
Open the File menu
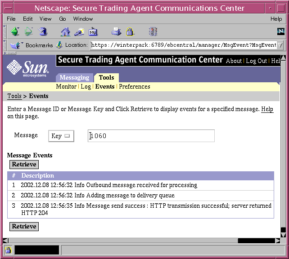click(11, 19)
